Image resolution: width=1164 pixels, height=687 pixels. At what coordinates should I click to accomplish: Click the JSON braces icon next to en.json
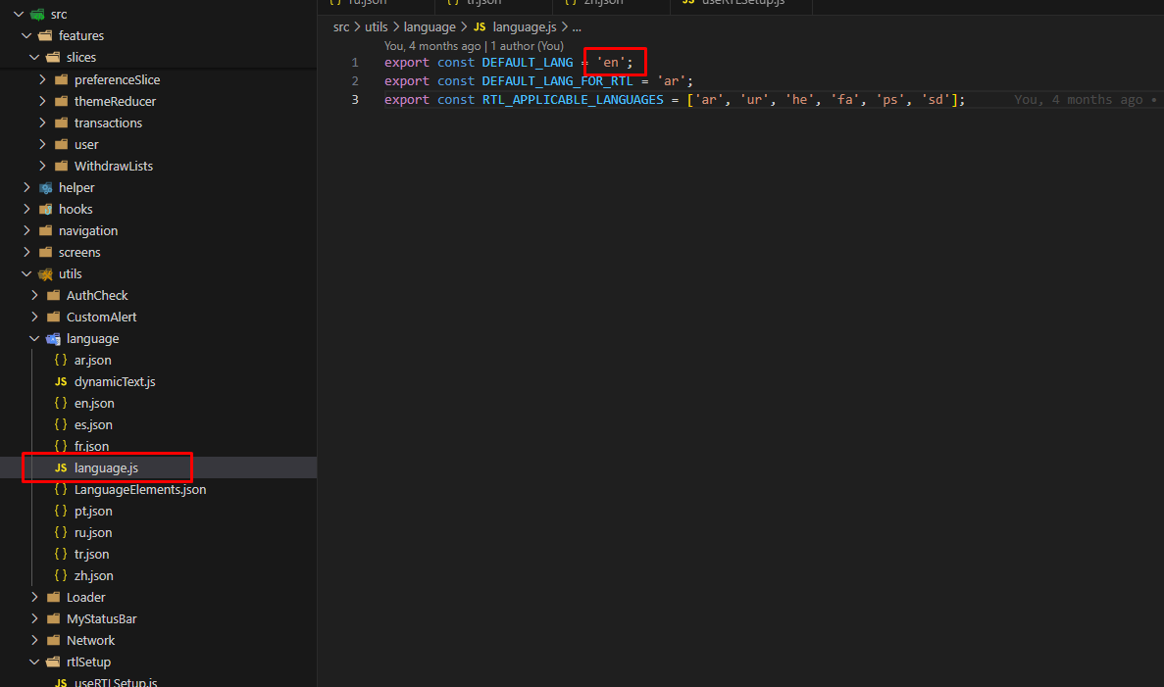point(61,403)
